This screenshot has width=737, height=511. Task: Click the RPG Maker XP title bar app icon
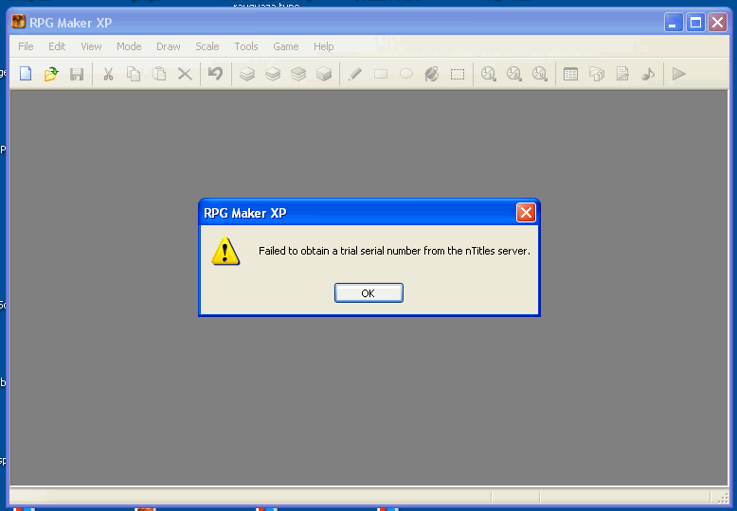tap(18, 22)
